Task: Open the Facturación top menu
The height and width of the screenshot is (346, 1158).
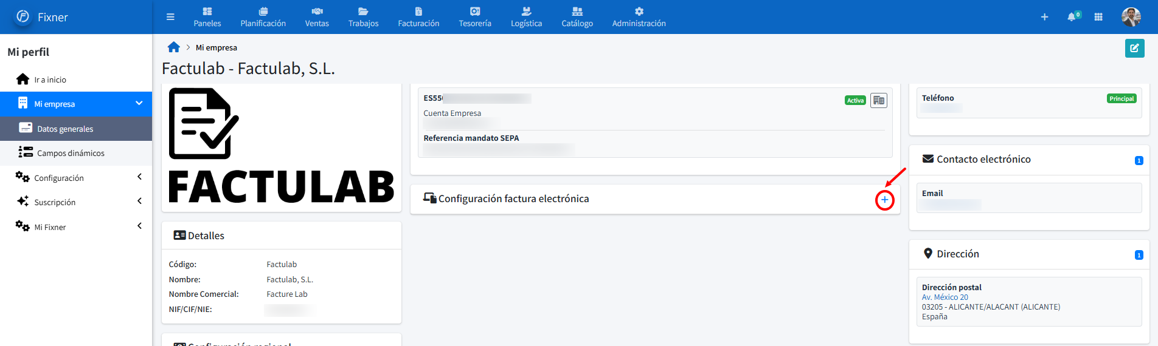Action: 418,17
